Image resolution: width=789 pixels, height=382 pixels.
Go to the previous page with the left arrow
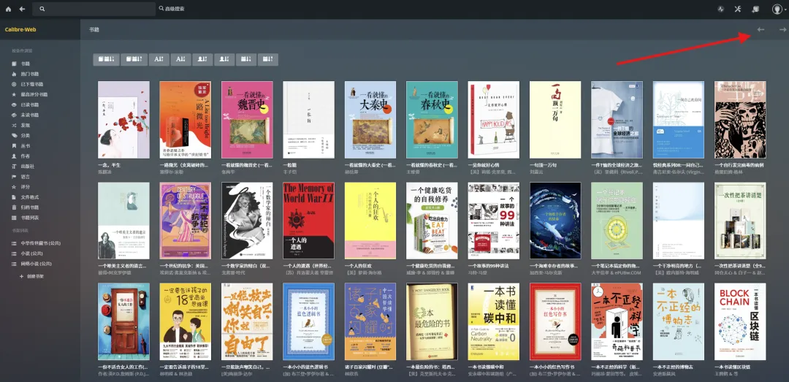point(761,30)
